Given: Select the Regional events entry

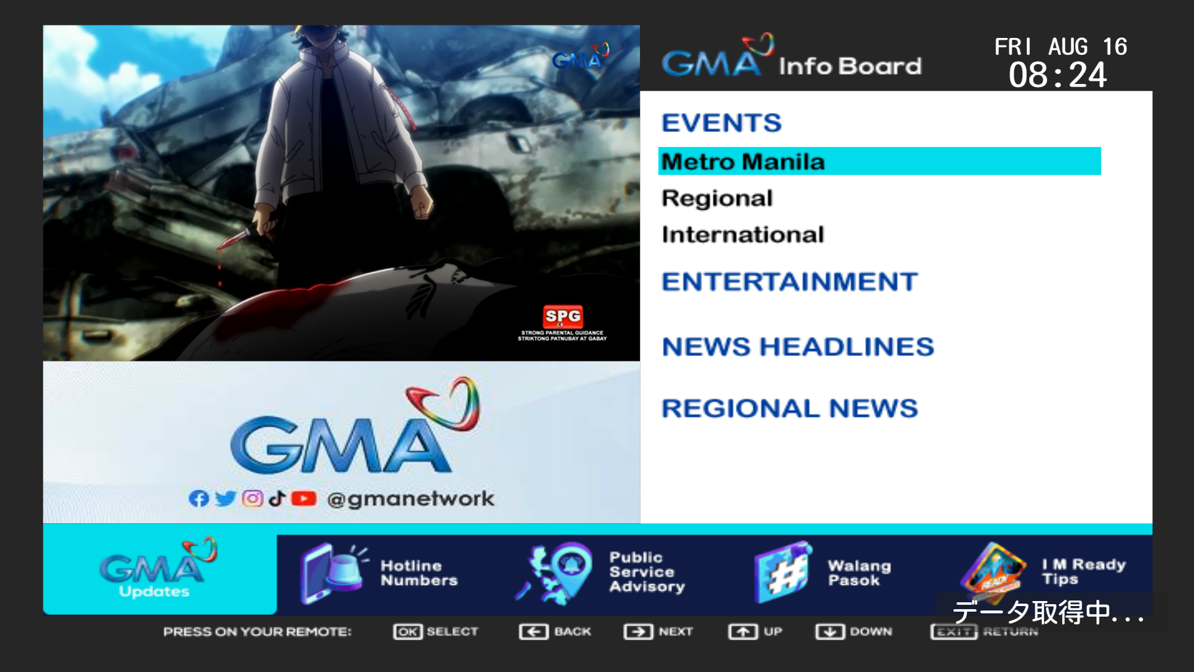Looking at the screenshot, I should (717, 198).
